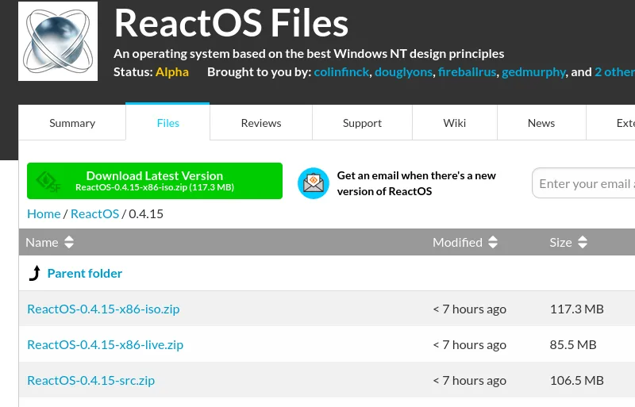Sort files by Size column arrows

point(583,243)
